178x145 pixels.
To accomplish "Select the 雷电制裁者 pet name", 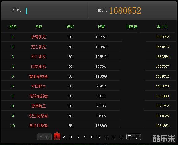I will tap(39, 76).
